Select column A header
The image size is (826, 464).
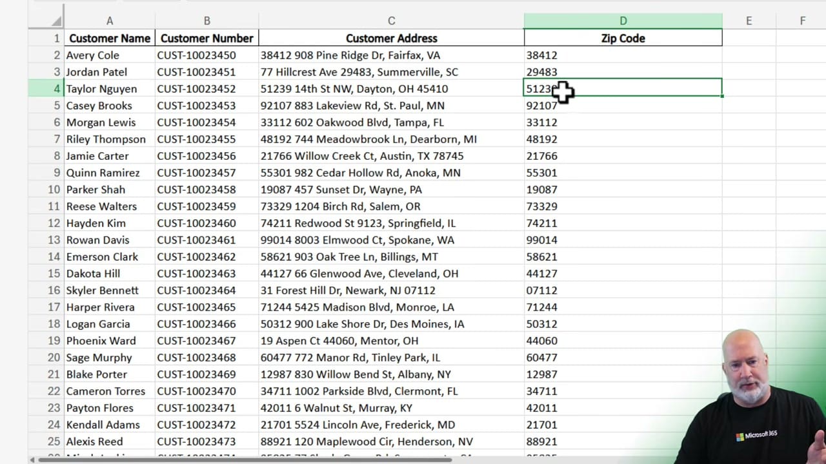pyautogui.click(x=109, y=21)
